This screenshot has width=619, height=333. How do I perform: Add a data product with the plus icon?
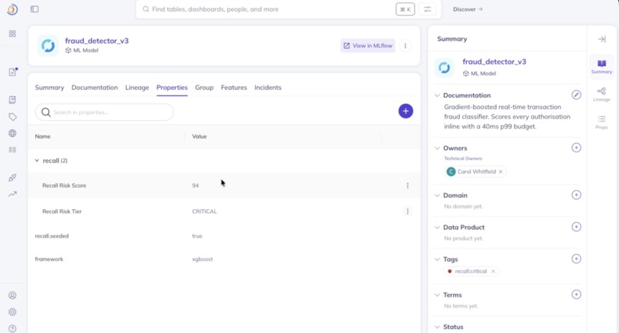576,227
